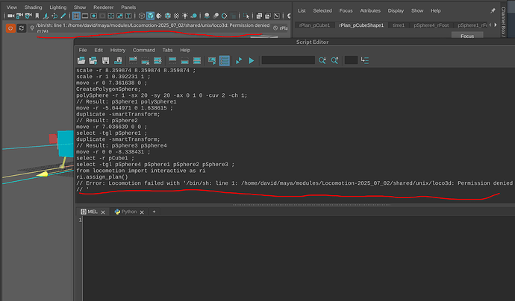Open the Script Editor Command menu
This screenshot has height=301, width=515.
pos(144,50)
